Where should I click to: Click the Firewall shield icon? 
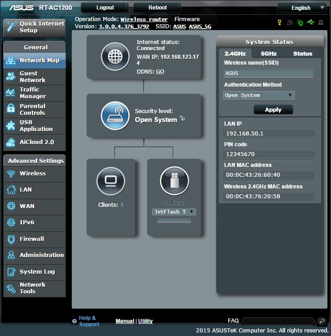(11, 239)
